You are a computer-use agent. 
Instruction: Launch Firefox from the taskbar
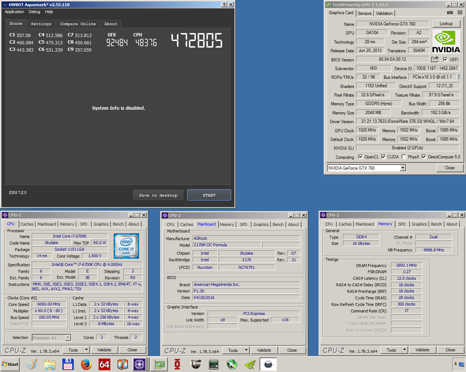pos(86,364)
